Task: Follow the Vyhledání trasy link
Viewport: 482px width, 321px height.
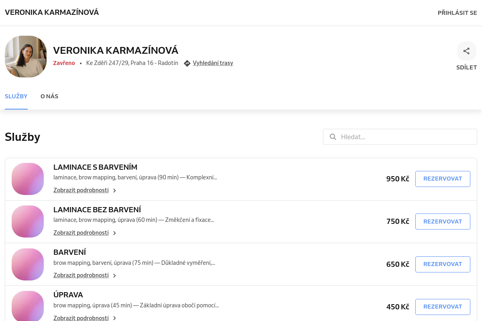Action: pyautogui.click(x=213, y=63)
